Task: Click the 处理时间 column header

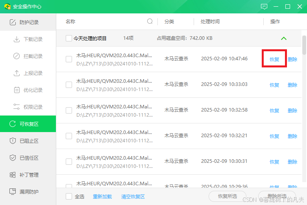Action: (x=210, y=21)
